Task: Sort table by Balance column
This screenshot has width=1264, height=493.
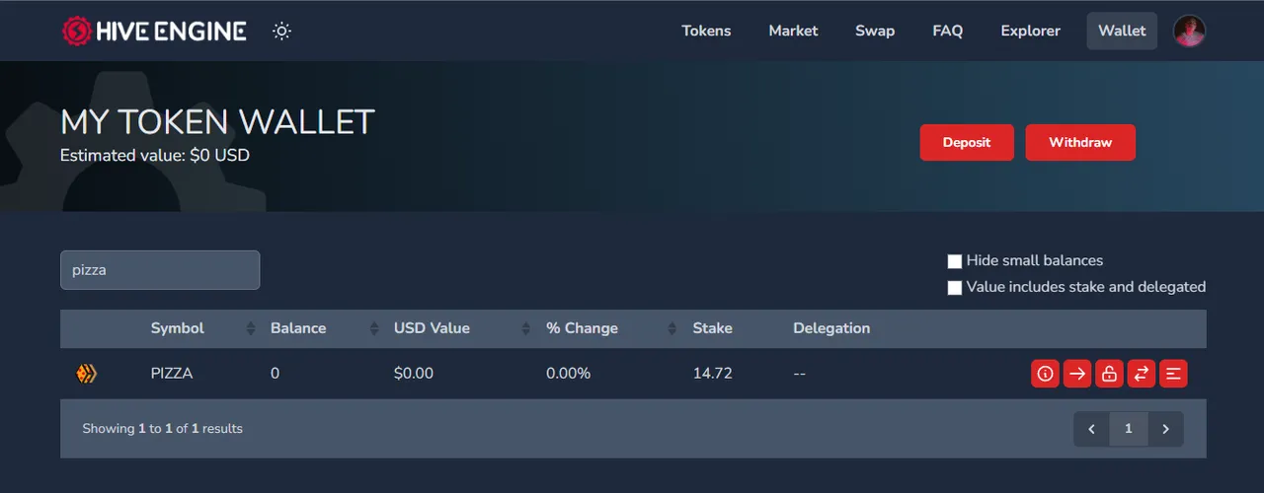Action: pyautogui.click(x=324, y=328)
